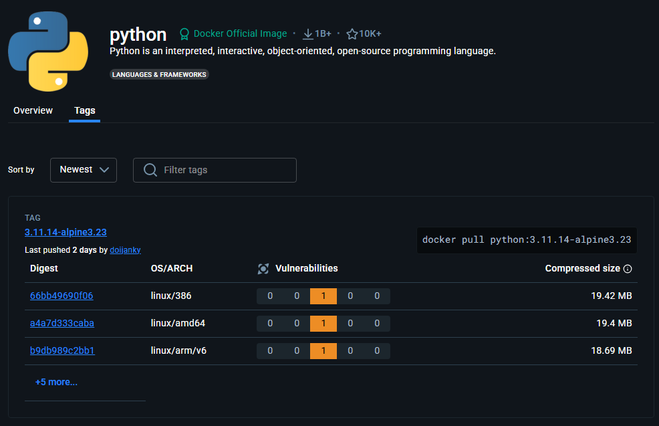Click the star icon next to 10K+
Viewport: 659px width, 426px height.
coord(352,33)
